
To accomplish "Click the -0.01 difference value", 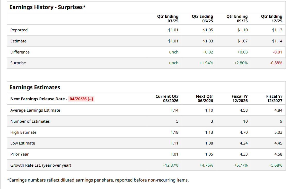I will [277, 52].
